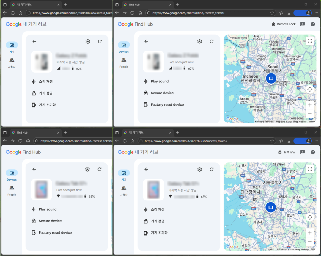Screen dimensions: 321x257
Task: Click the feedback icon next to 원격 잠금
Action: pyautogui.click(x=303, y=152)
